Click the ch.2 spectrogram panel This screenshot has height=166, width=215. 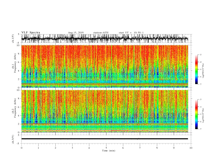(105, 111)
